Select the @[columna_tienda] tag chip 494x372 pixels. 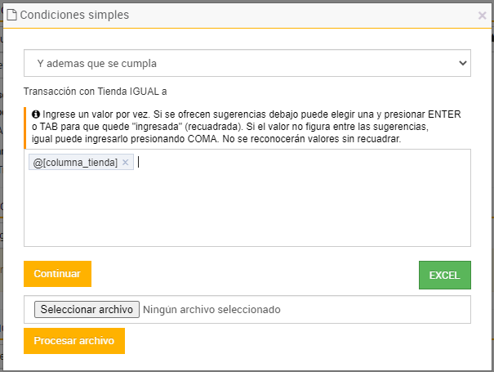click(x=75, y=163)
